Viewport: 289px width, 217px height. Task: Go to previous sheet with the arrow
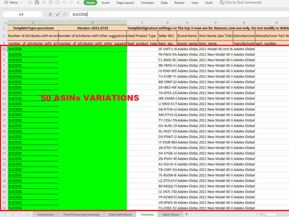[x=12, y=214]
